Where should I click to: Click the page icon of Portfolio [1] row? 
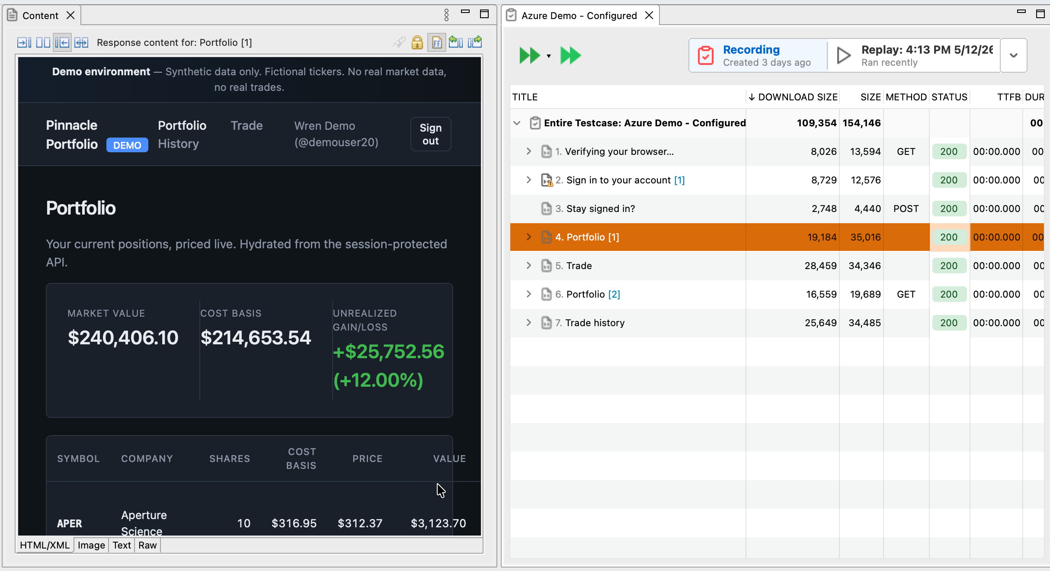coord(547,237)
